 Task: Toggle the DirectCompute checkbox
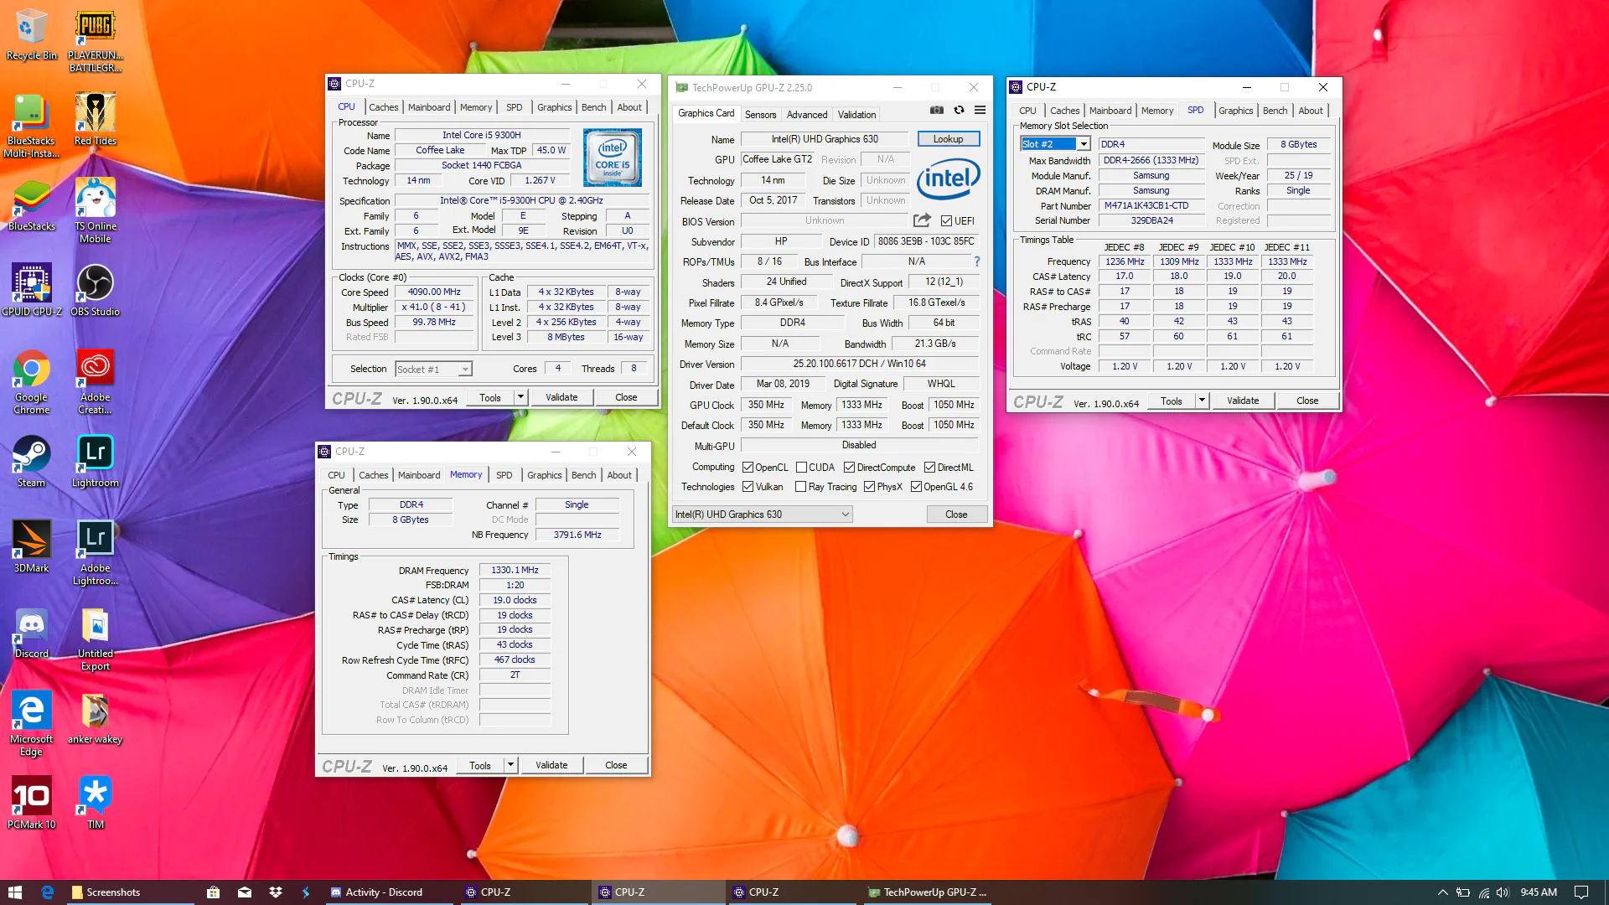tap(849, 468)
